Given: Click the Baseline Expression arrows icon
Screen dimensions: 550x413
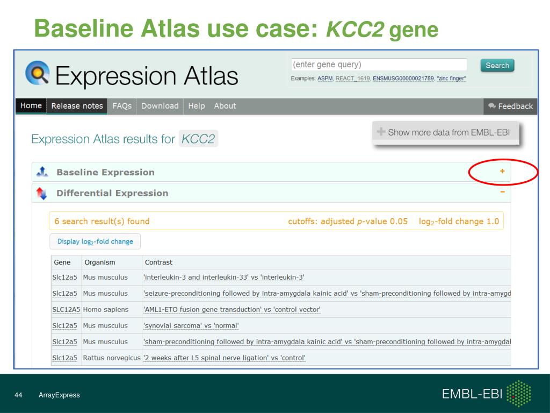Looking at the screenshot, I should coord(42,172).
